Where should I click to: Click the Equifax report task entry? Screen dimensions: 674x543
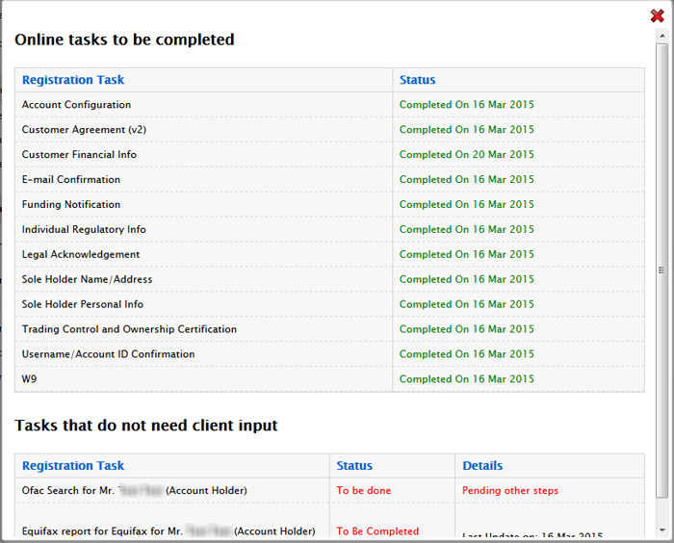(168, 531)
